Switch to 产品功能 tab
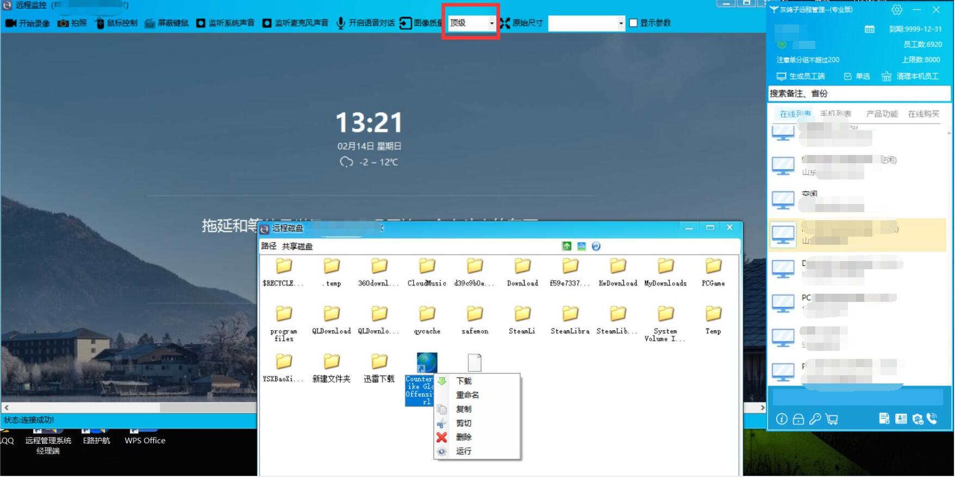This screenshot has width=955, height=477. [x=881, y=114]
